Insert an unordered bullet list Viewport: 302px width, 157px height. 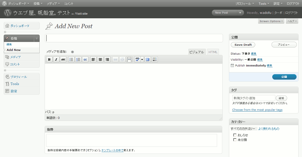click(x=71, y=59)
